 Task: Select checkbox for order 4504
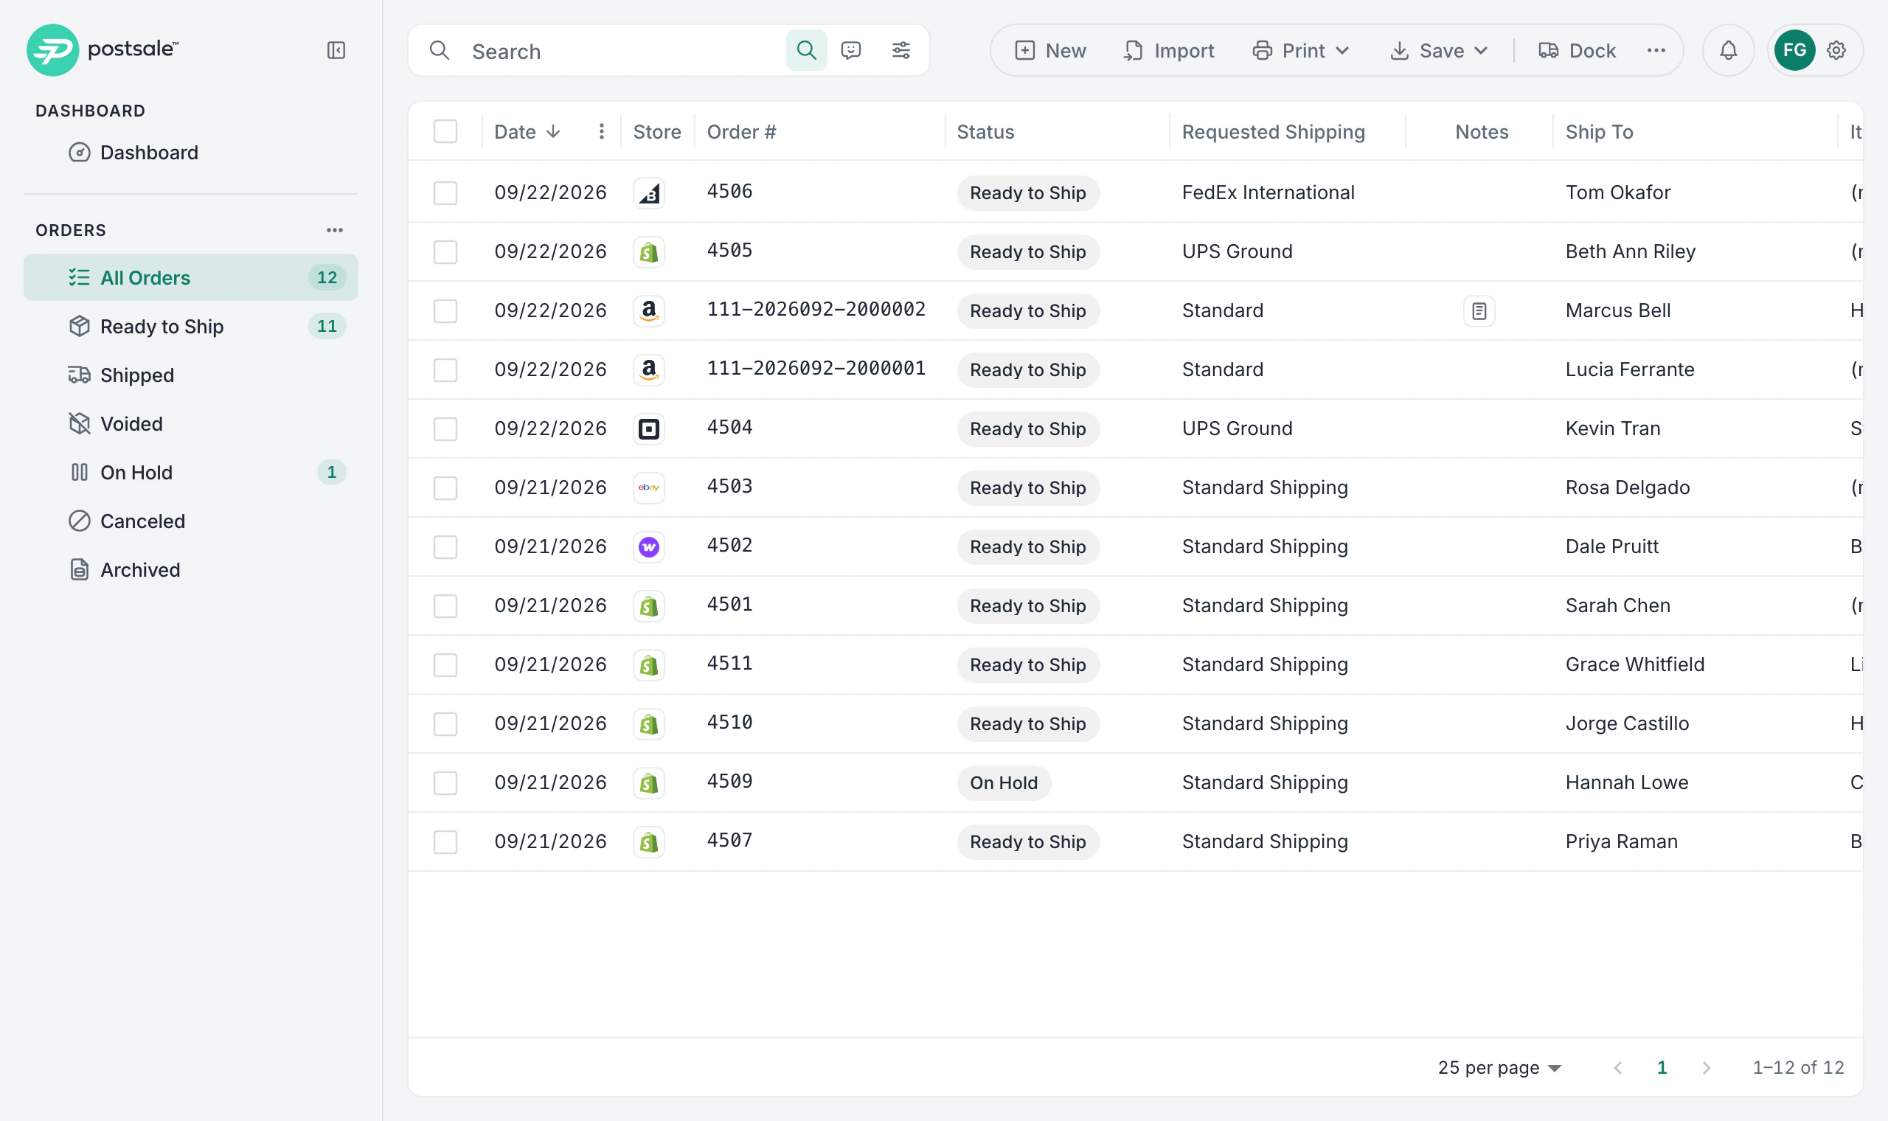tap(445, 429)
